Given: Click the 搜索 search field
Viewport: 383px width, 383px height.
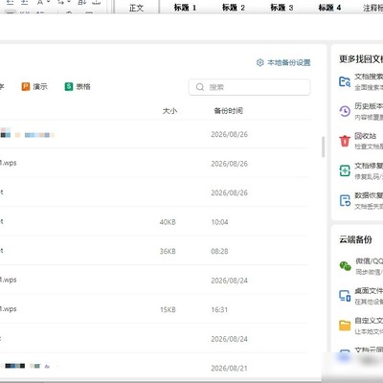Looking at the screenshot, I should 249,87.
